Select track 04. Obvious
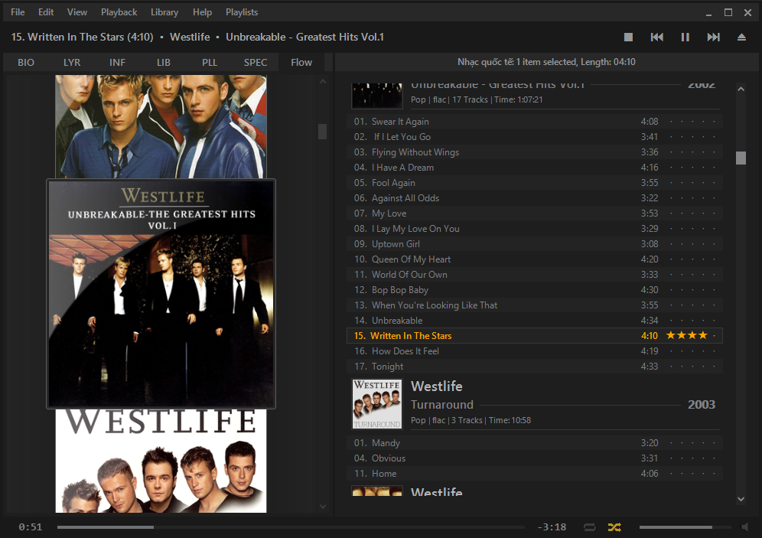 [x=535, y=458]
